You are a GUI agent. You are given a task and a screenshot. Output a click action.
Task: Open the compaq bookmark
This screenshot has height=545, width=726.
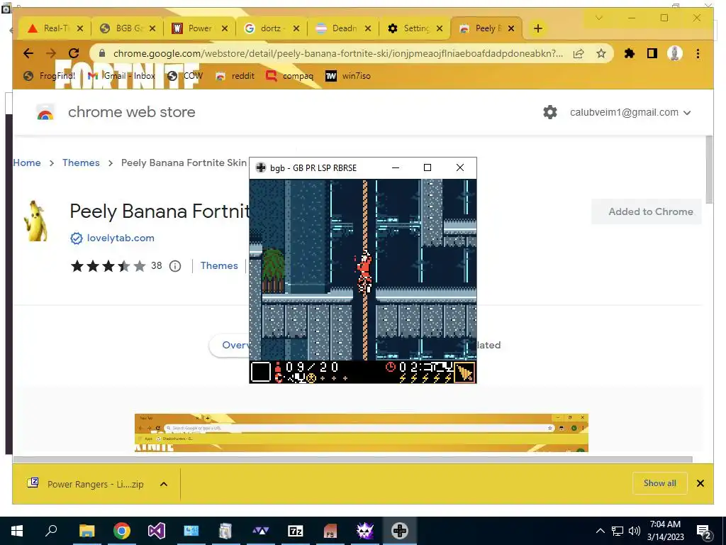click(x=290, y=76)
